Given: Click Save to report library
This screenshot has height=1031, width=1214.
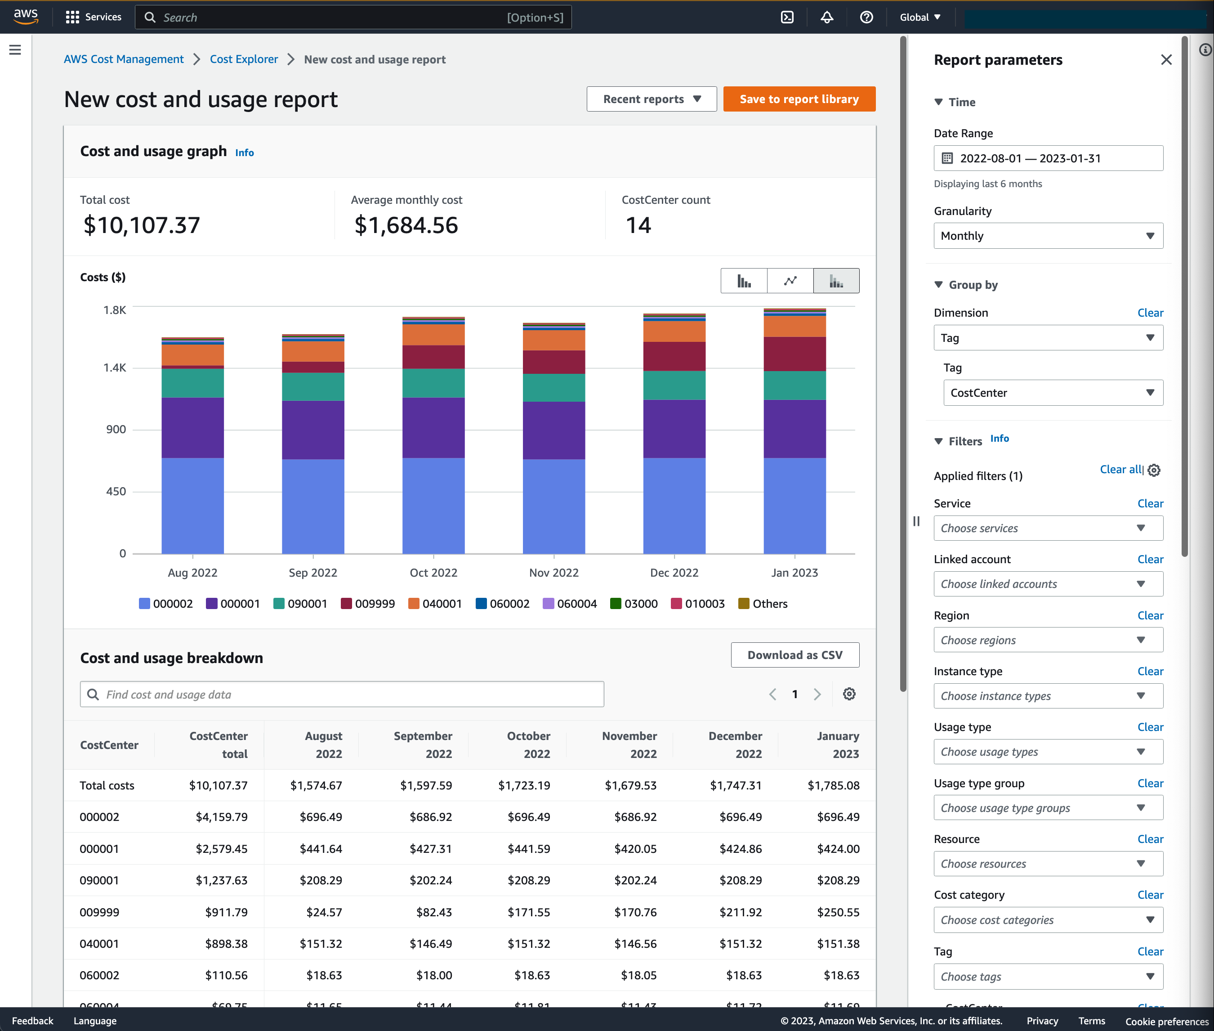Looking at the screenshot, I should [799, 99].
